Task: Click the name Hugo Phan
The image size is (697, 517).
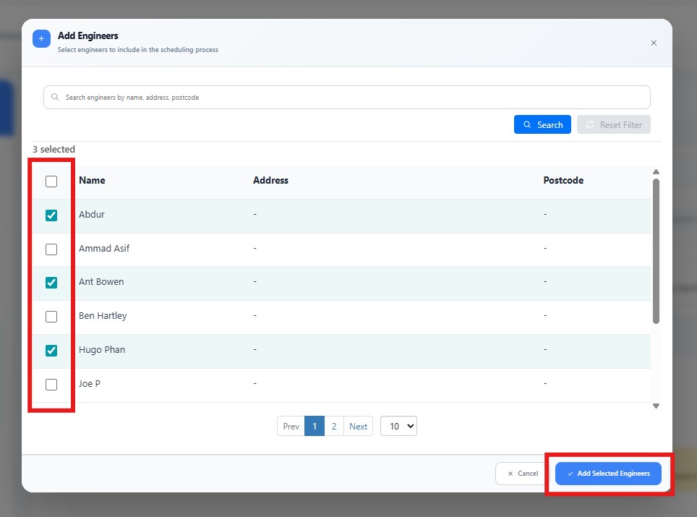Action: pyautogui.click(x=102, y=349)
